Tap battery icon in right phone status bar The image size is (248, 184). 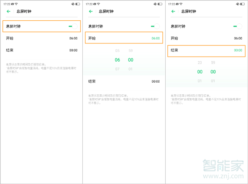[243, 4]
